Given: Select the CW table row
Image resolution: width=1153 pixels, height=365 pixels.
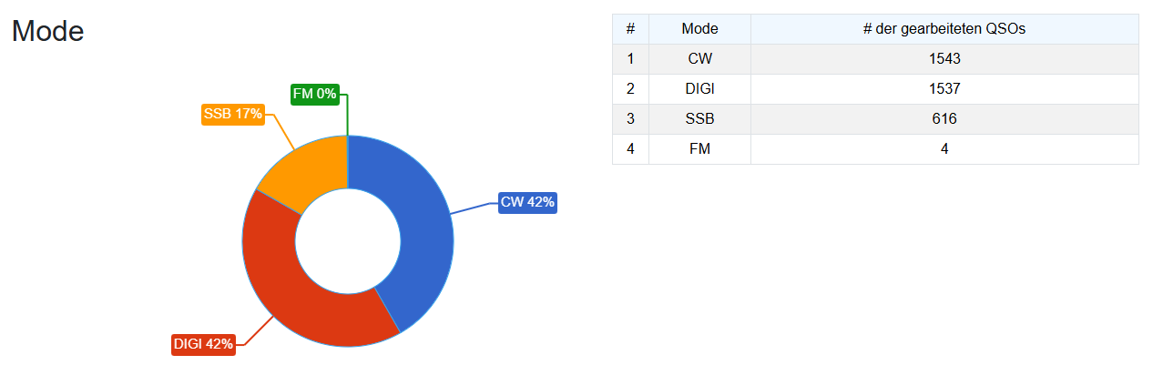Looking at the screenshot, I should (875, 59).
